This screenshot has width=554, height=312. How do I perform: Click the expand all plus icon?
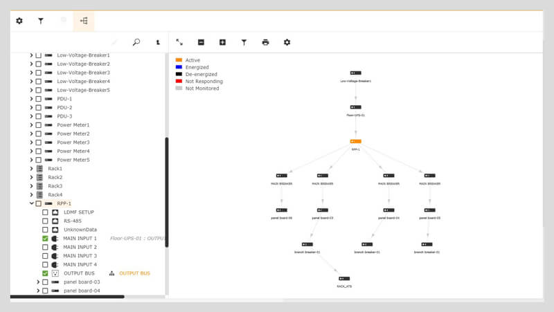pyautogui.click(x=222, y=42)
